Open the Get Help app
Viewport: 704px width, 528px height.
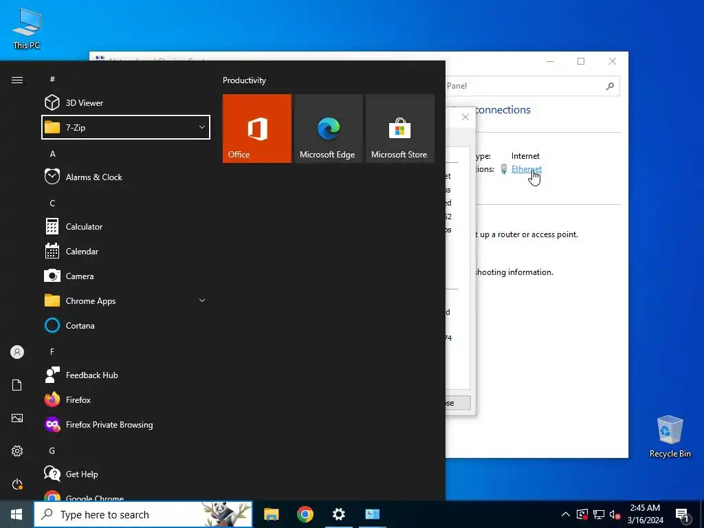tap(126, 474)
